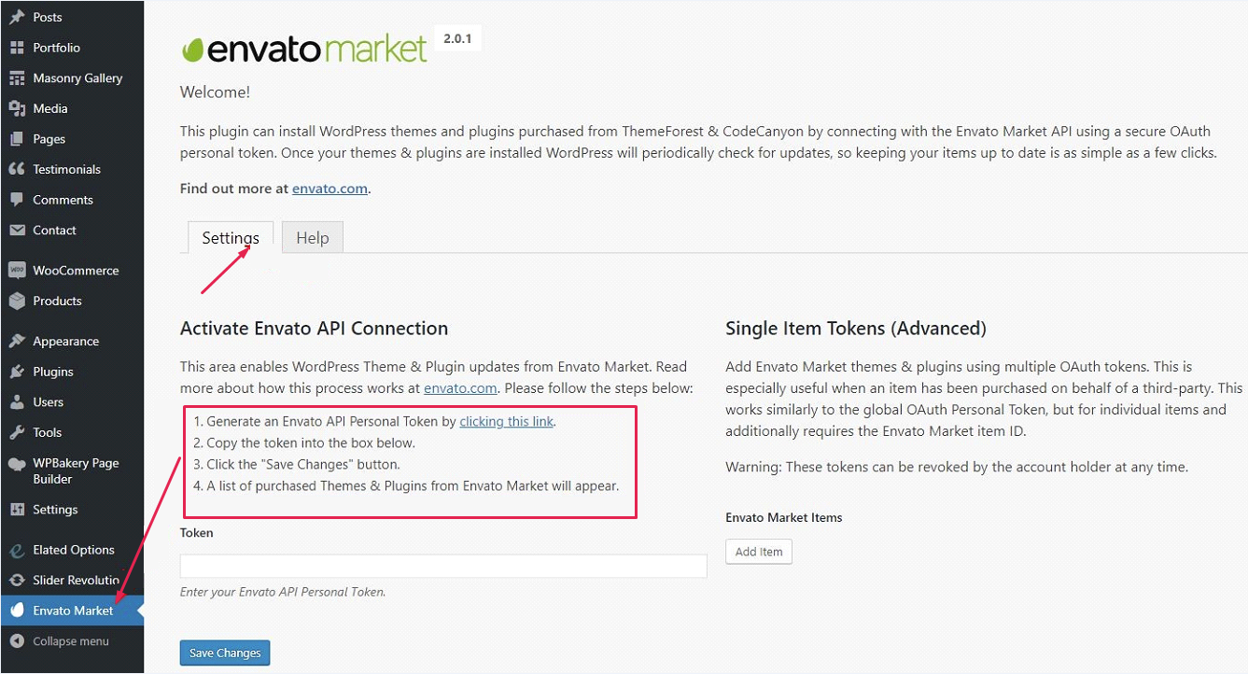Open Elated Options in sidebar
The width and height of the screenshot is (1248, 674).
pyautogui.click(x=73, y=550)
